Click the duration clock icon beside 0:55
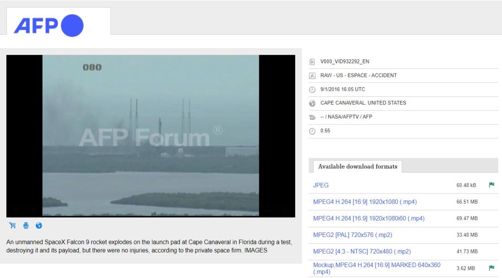The height and width of the screenshot is (278, 502). tap(312, 131)
